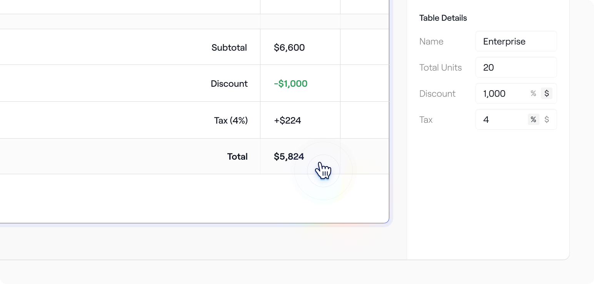Screen dimensions: 594x284
Task: Select the Tax (4%) row label
Action: [x=231, y=120]
